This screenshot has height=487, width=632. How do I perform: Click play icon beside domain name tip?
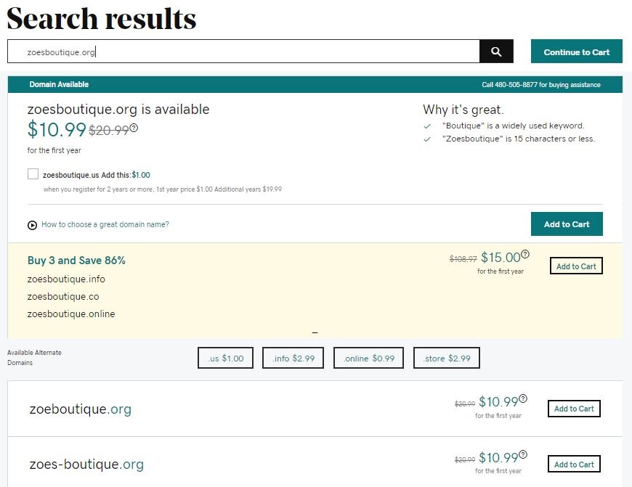[32, 225]
